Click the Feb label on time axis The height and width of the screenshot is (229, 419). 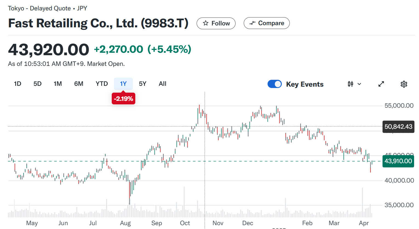pos(307,223)
